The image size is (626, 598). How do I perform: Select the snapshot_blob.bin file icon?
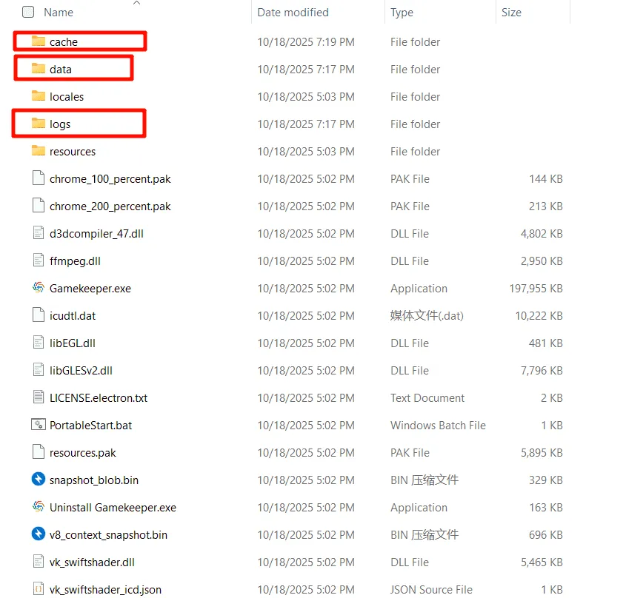[39, 480]
